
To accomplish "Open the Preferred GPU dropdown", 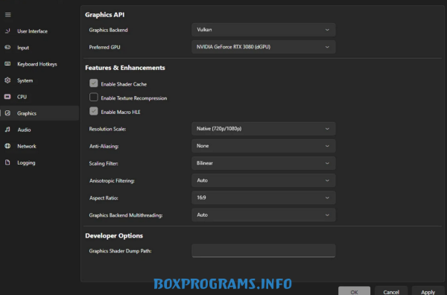I will pos(264,47).
